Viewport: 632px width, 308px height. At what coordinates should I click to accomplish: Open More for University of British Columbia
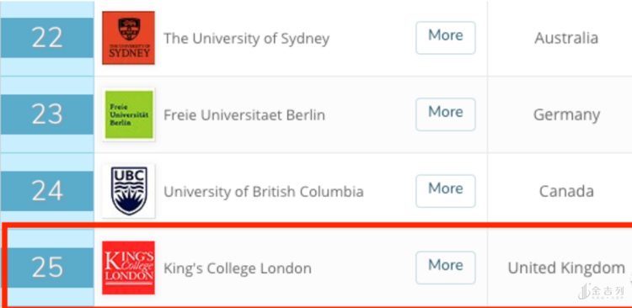click(446, 191)
